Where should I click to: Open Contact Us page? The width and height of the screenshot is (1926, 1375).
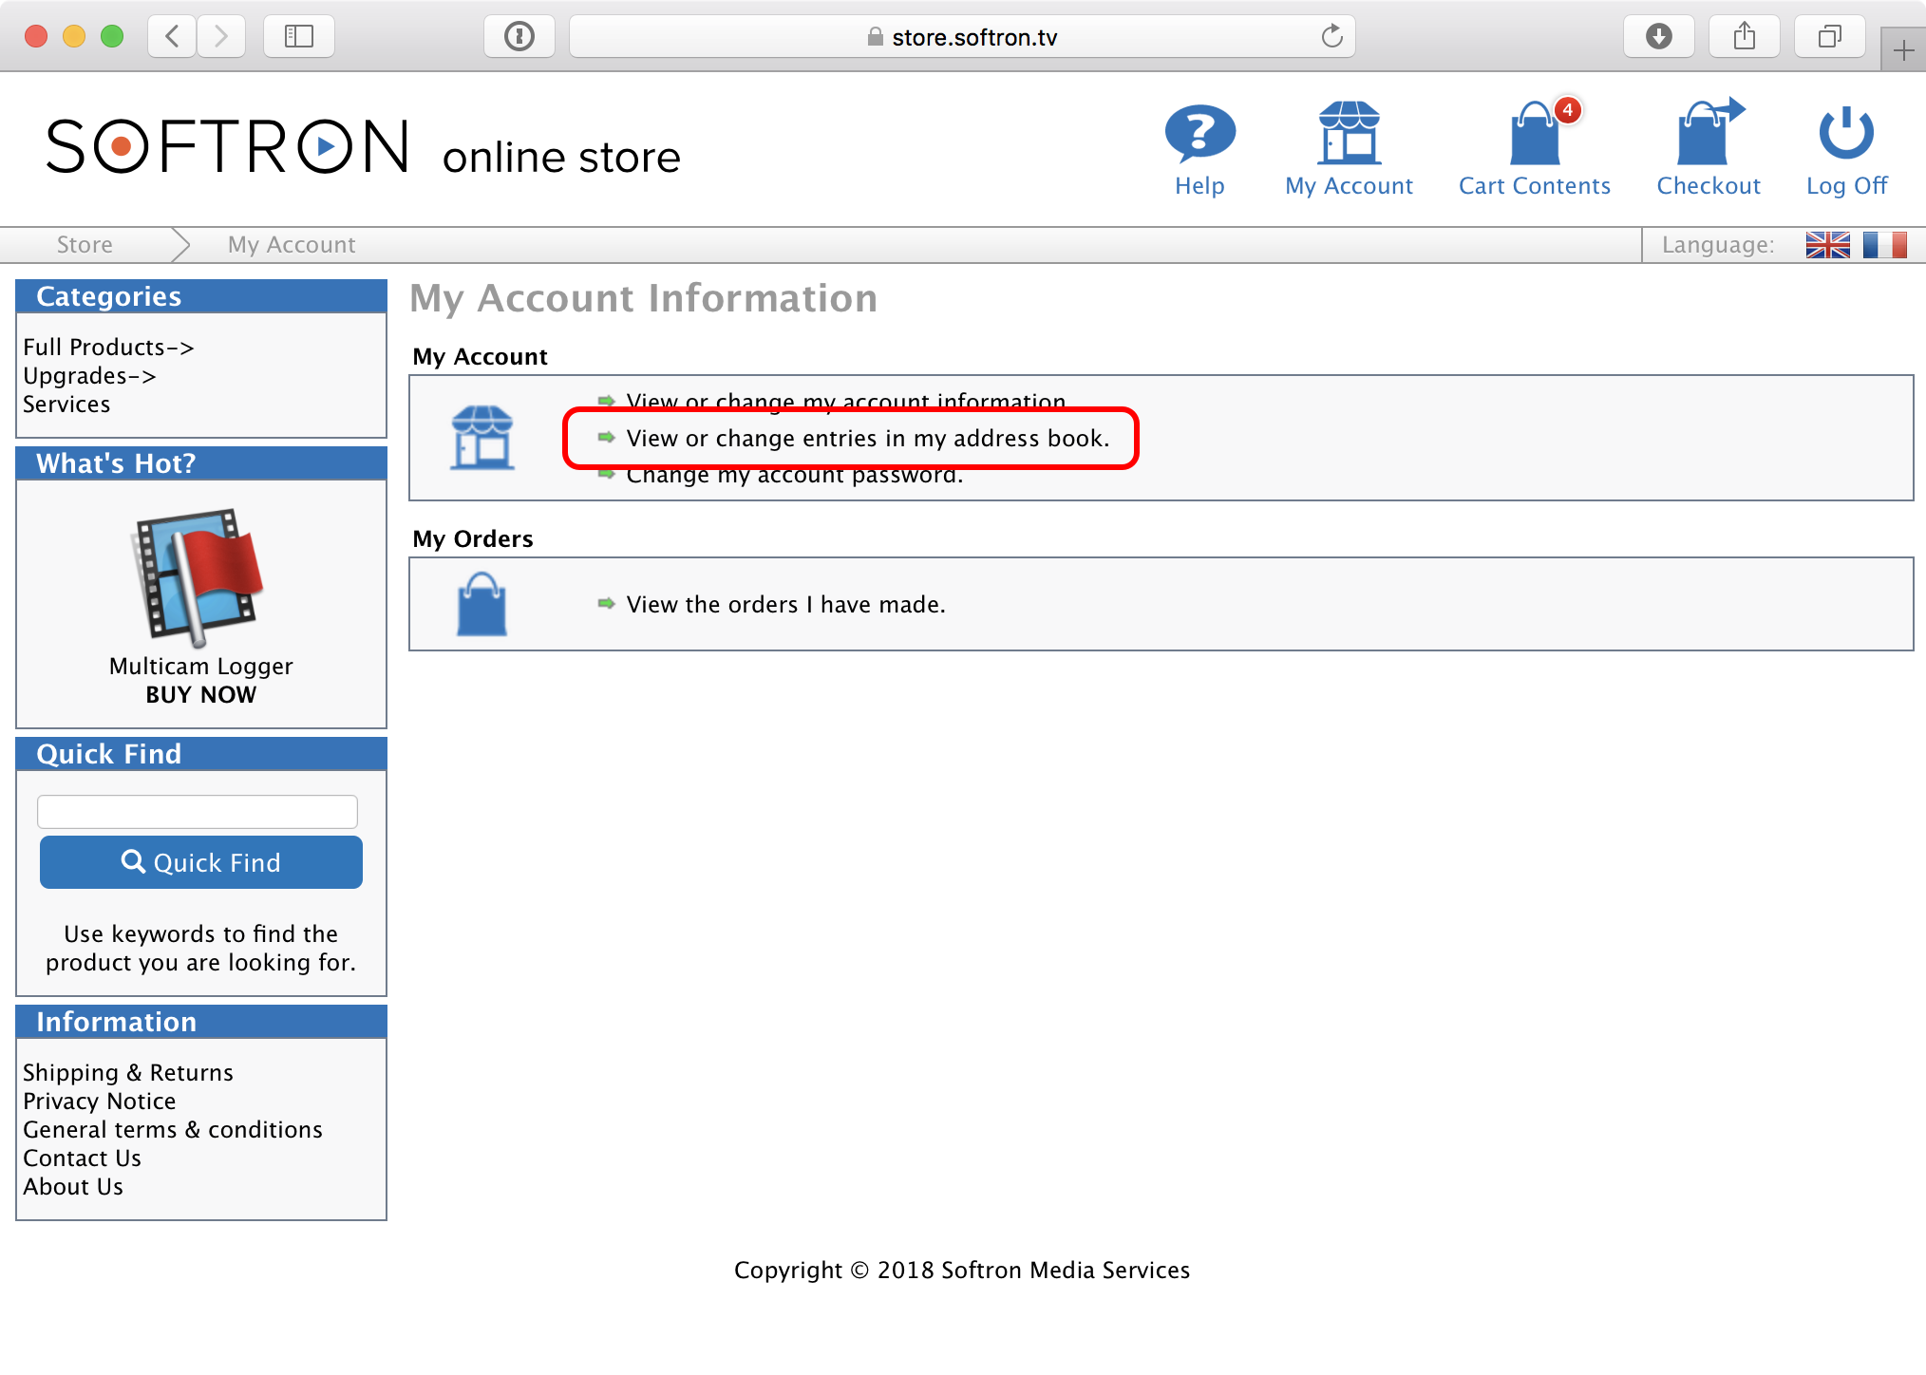(x=83, y=1158)
